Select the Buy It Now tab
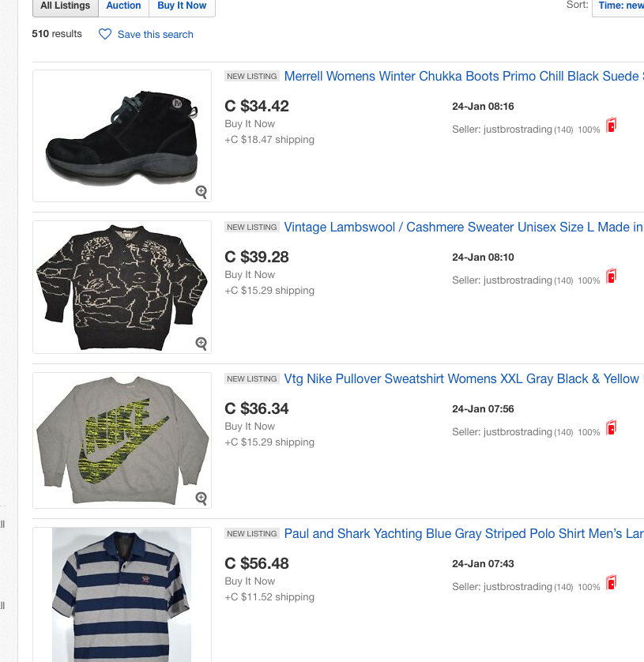 click(182, 6)
